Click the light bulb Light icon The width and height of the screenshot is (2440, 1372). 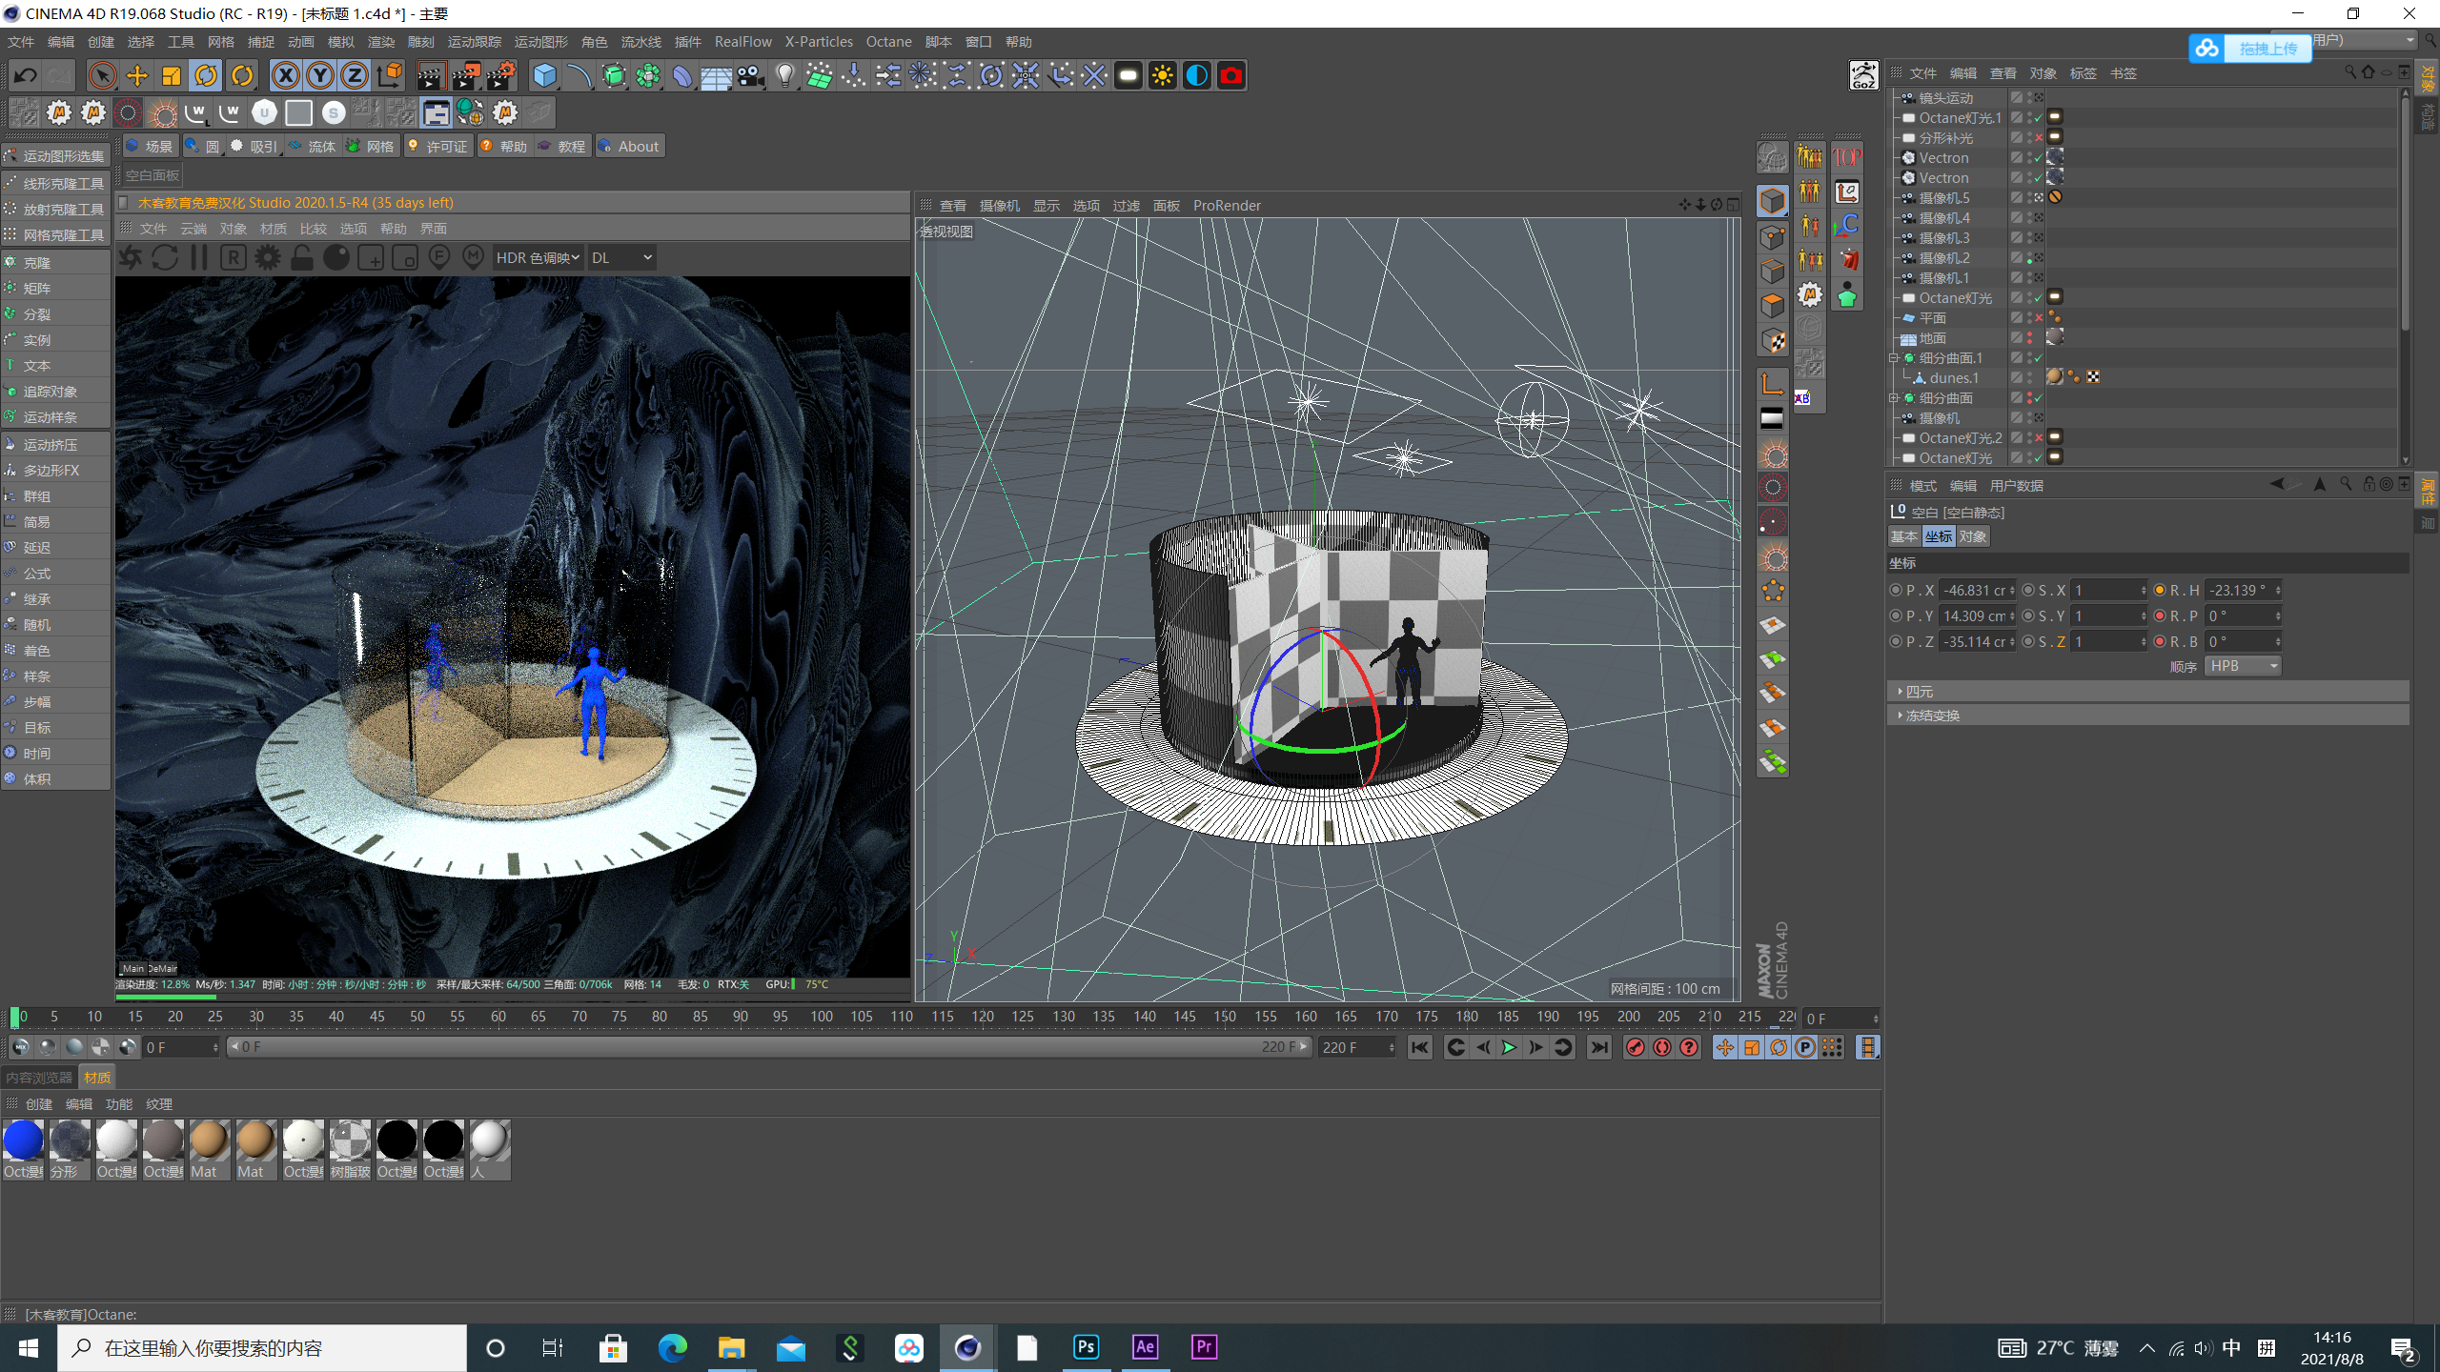click(784, 76)
